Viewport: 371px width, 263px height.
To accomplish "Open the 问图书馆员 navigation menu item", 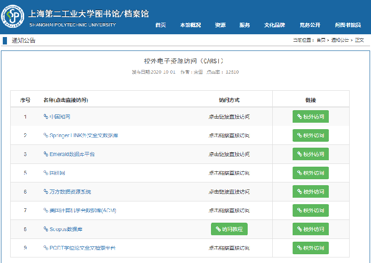I will click(x=348, y=25).
